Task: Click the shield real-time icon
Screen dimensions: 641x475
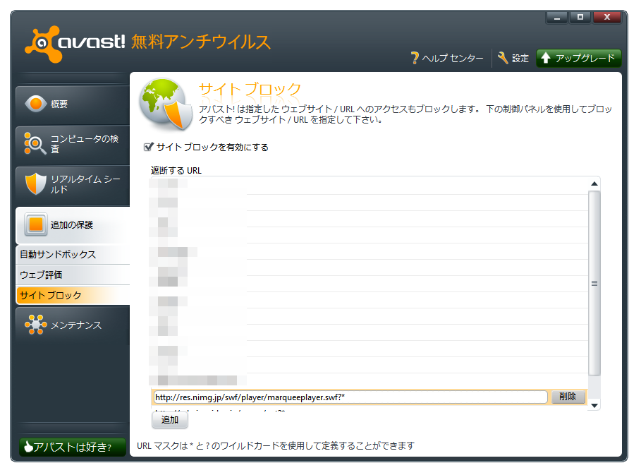Action: tap(35, 184)
